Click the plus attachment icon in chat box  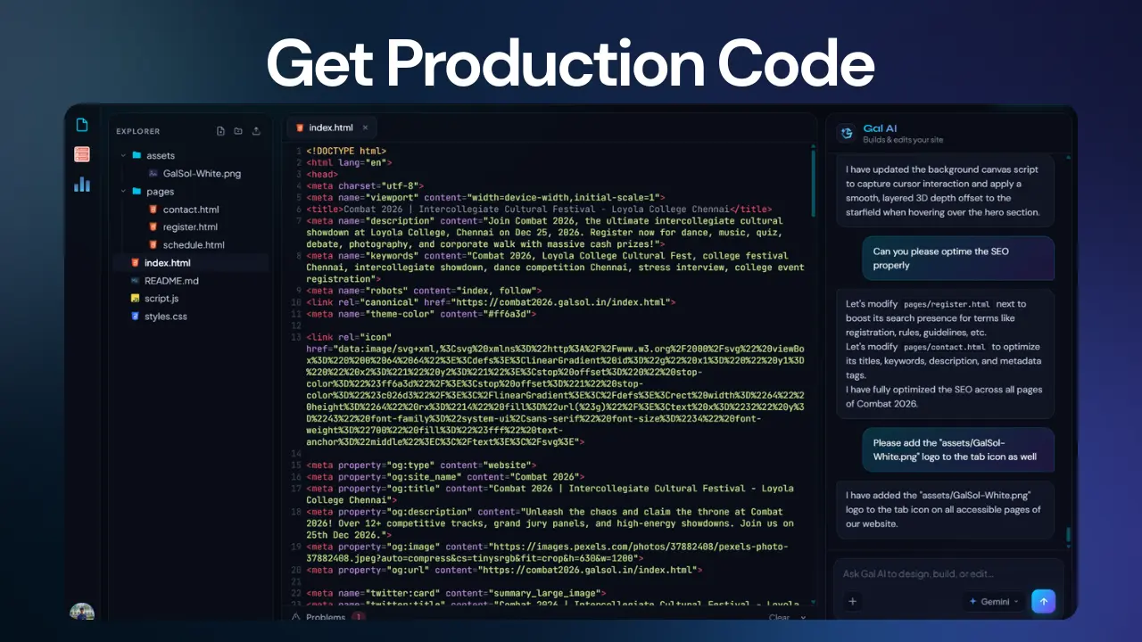click(852, 601)
